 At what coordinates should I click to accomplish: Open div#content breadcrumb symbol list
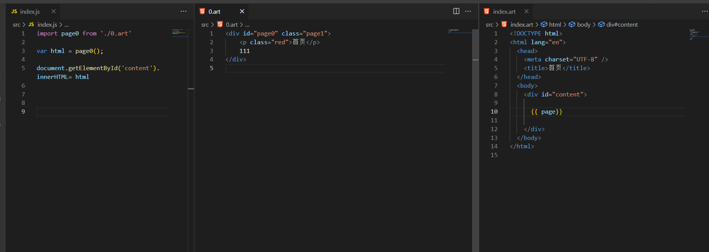click(x=622, y=24)
